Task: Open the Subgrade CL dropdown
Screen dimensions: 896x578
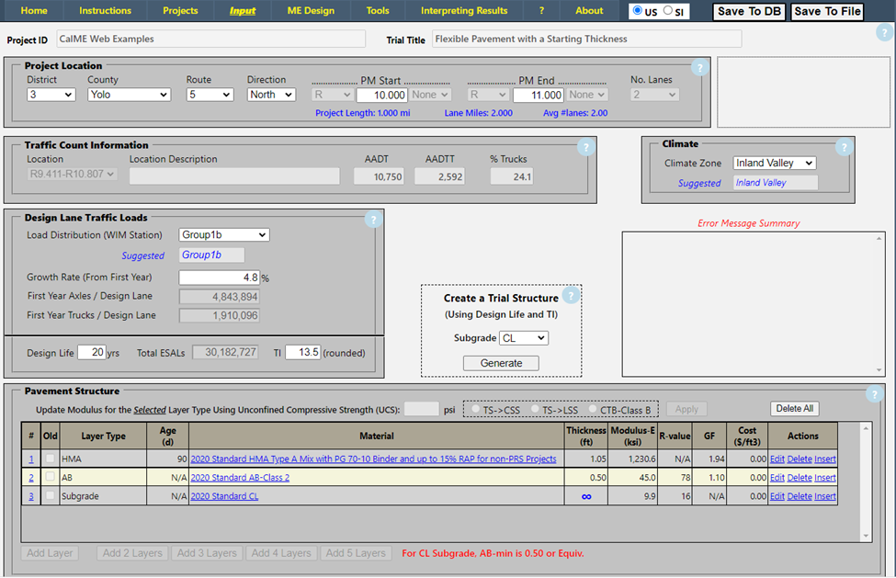Action: pyautogui.click(x=524, y=338)
